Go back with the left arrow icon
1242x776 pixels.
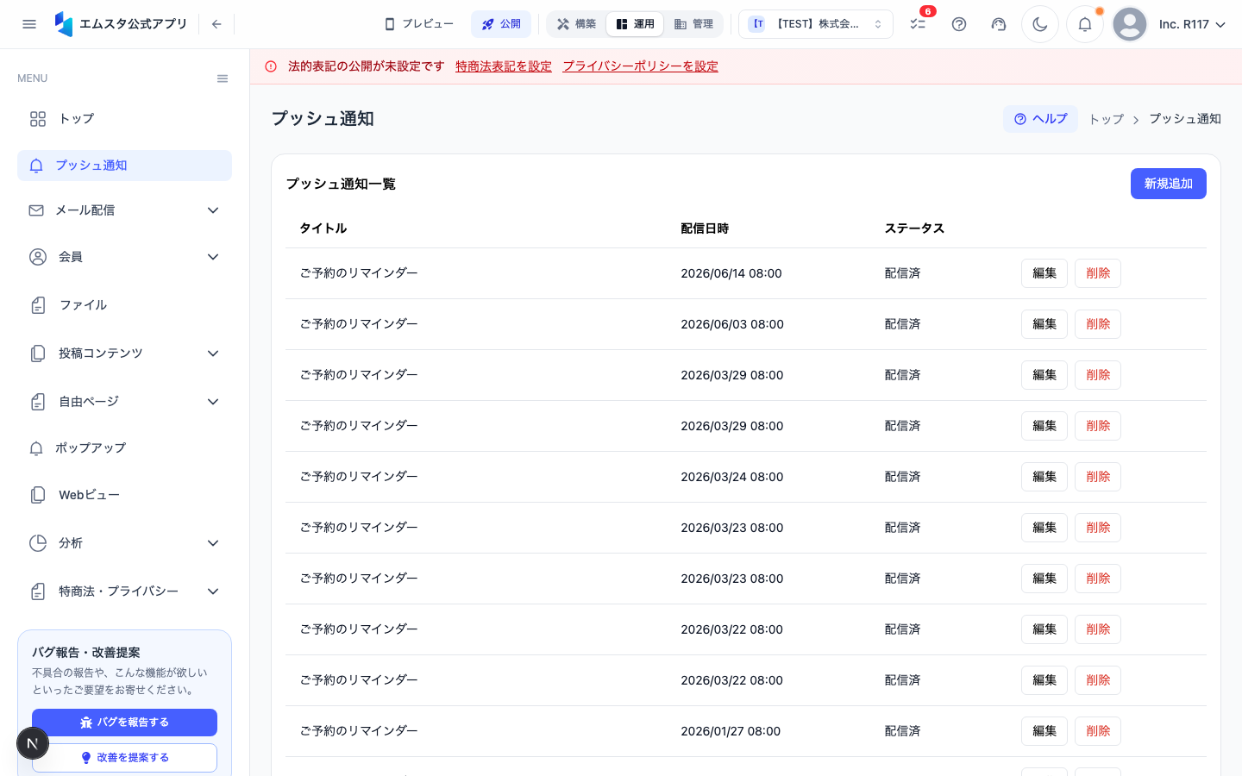tap(216, 24)
